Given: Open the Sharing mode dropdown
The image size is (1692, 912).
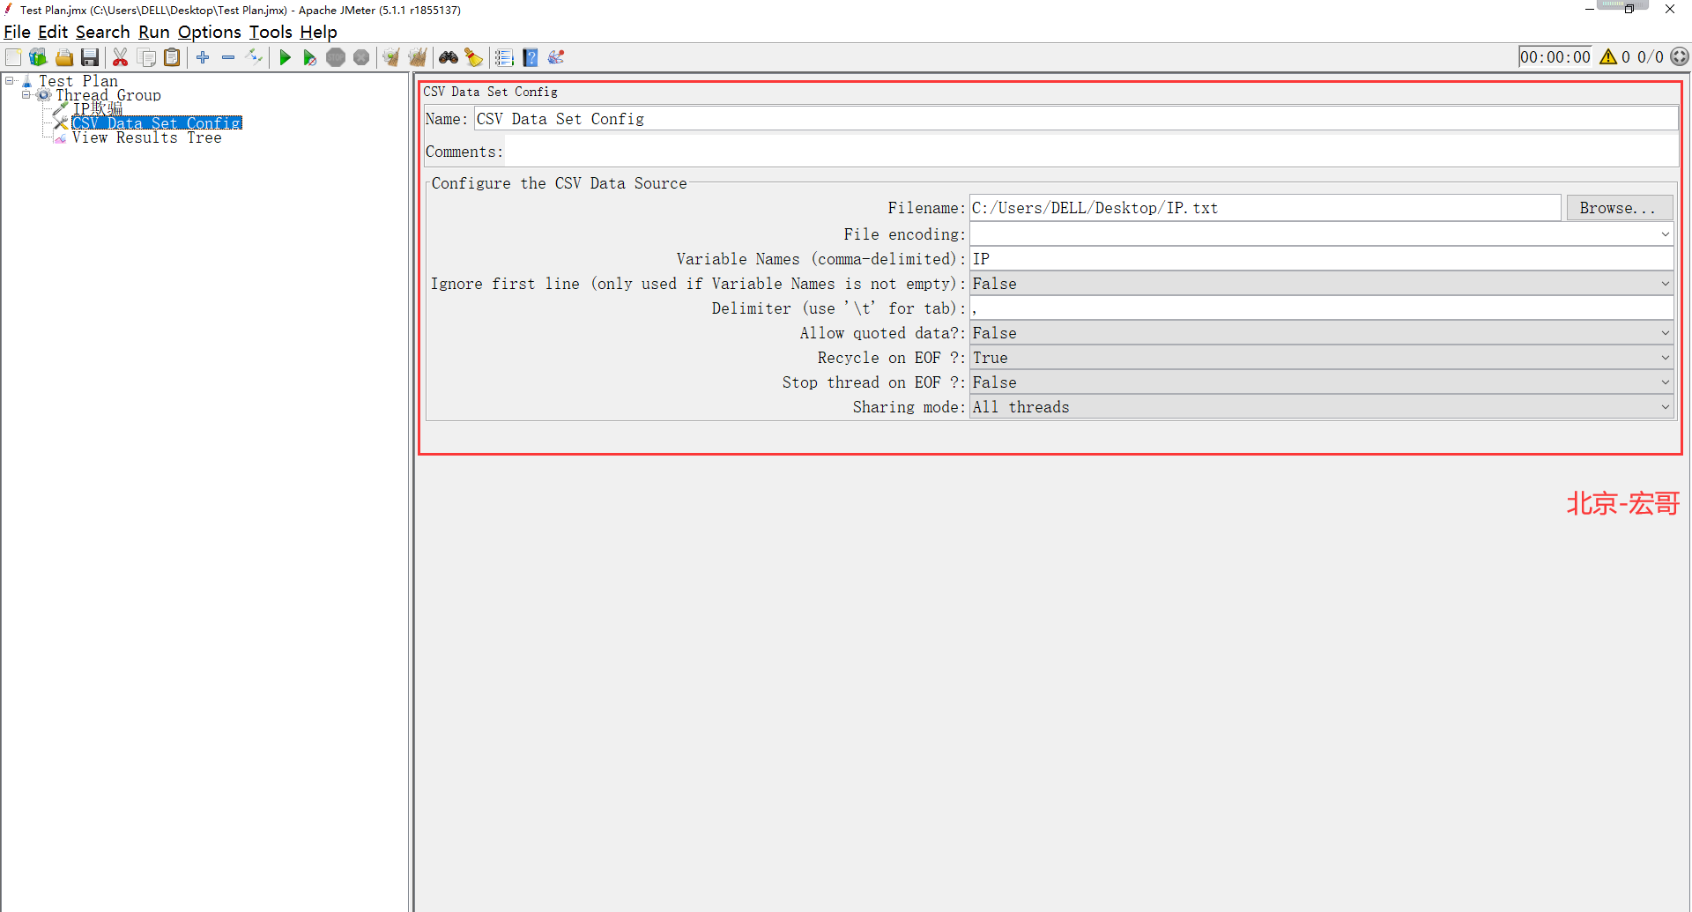Looking at the screenshot, I should [1665, 407].
